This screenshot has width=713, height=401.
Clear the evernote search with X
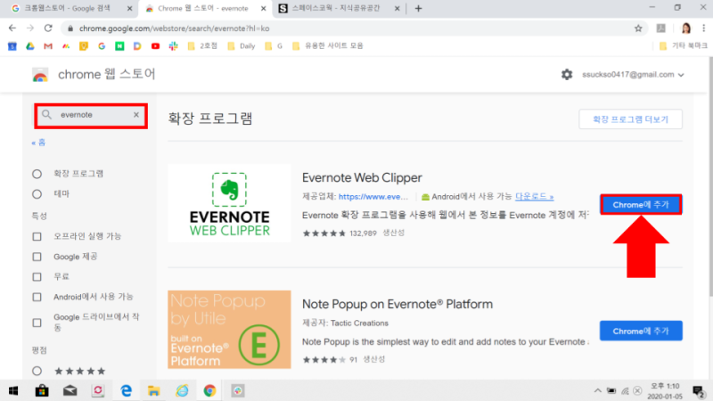(x=136, y=115)
